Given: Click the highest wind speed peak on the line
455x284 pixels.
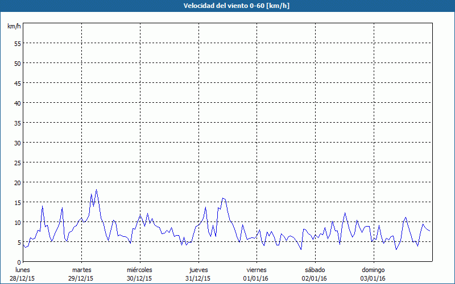Looking at the screenshot, I should click(x=96, y=190).
